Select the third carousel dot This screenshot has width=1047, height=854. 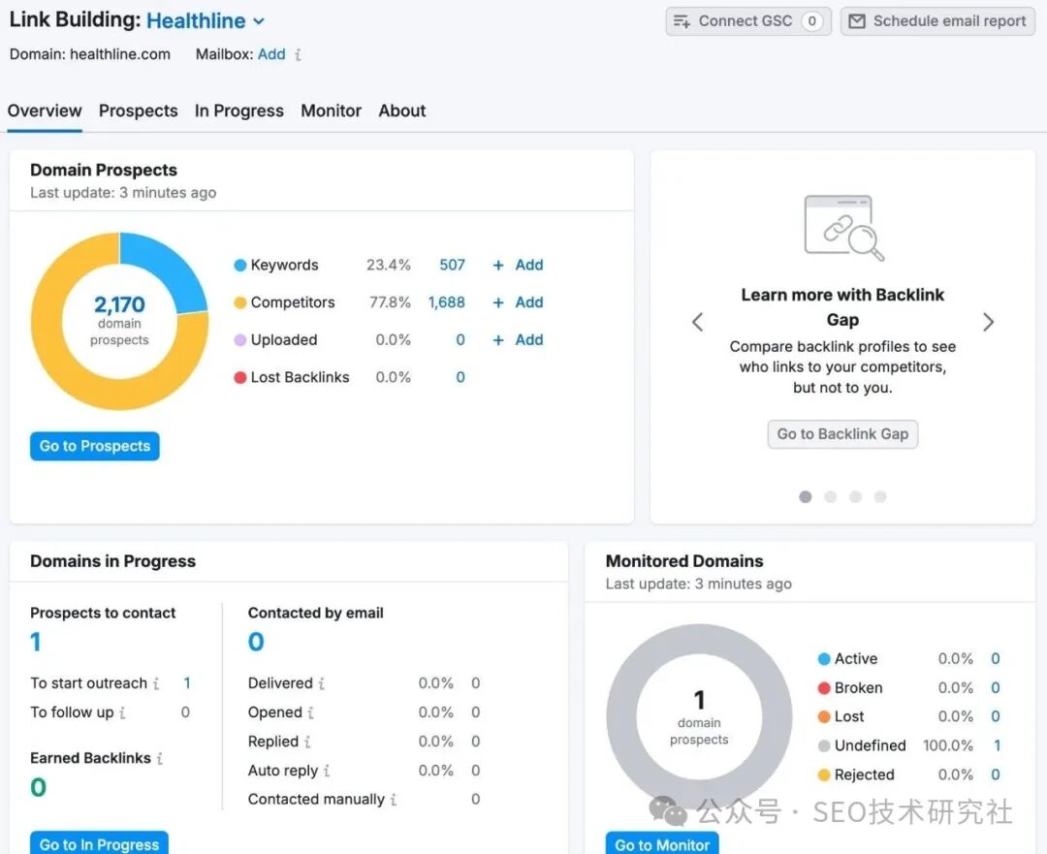tap(855, 496)
